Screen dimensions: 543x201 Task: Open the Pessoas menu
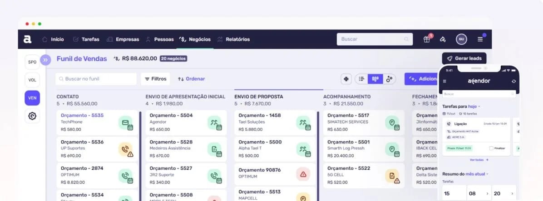pyautogui.click(x=160, y=39)
